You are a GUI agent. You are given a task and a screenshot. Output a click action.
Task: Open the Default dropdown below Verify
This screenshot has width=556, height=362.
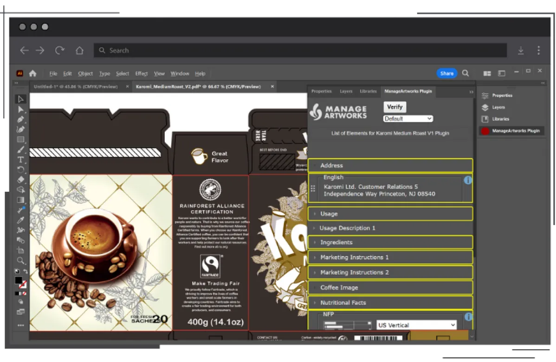coord(408,119)
